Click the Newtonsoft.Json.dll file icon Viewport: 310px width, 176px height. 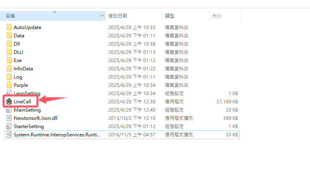pyautogui.click(x=9, y=118)
